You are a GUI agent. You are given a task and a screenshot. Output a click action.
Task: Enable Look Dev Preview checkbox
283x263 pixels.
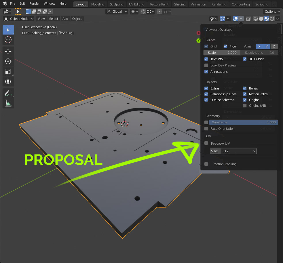pos(206,65)
